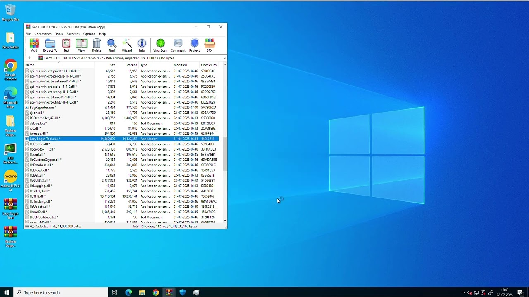Image resolution: width=529 pixels, height=297 pixels.
Task: Click the Delete trash can icon
Action: tap(97, 45)
